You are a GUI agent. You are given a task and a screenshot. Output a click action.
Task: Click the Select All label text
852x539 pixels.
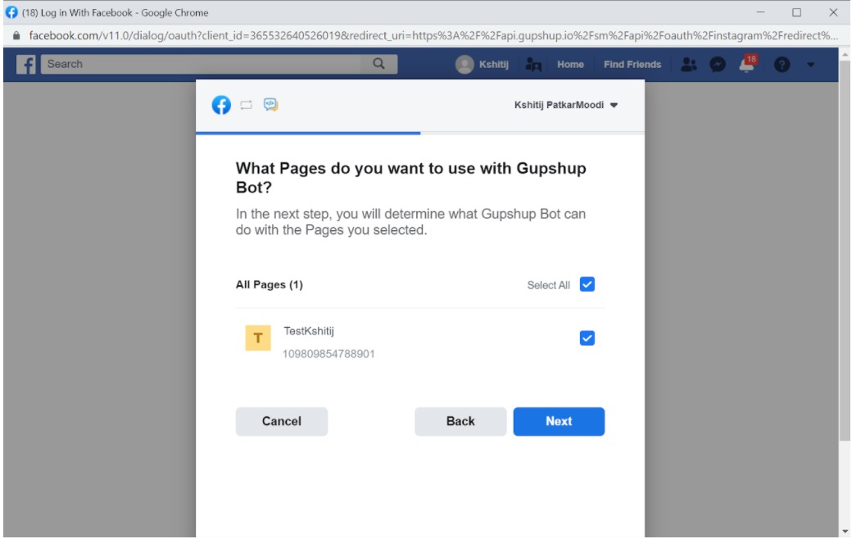point(548,285)
